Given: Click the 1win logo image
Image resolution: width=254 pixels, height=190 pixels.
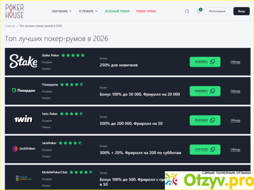Looking at the screenshot, I should [23, 119].
